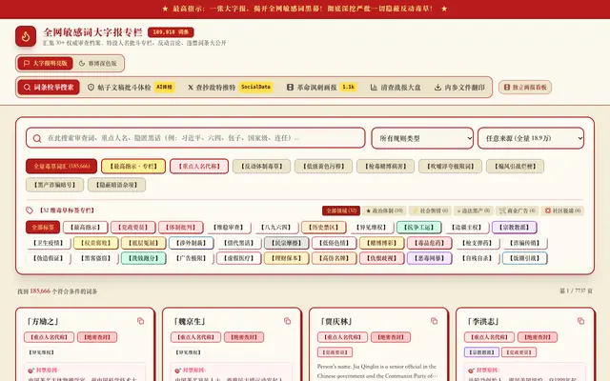The height and width of the screenshot is (381, 610).
Task: Select the 【隐蔽暗语杂项】 category
Action: (116, 185)
